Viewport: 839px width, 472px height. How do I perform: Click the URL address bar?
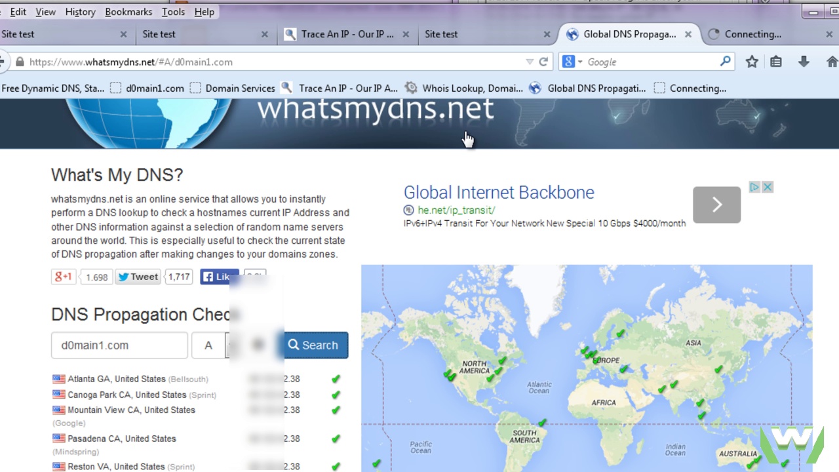(275, 62)
